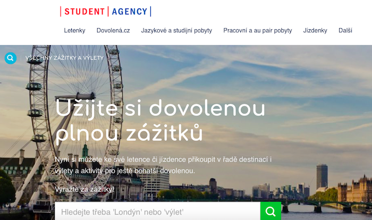Select Jazykové a studijní pobyty
372x220 pixels.
pyautogui.click(x=176, y=30)
